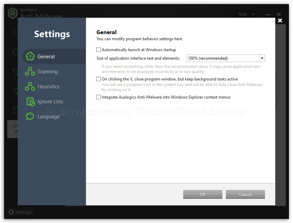
Task: Click the Language speech bubble icon
Action: 30,116
